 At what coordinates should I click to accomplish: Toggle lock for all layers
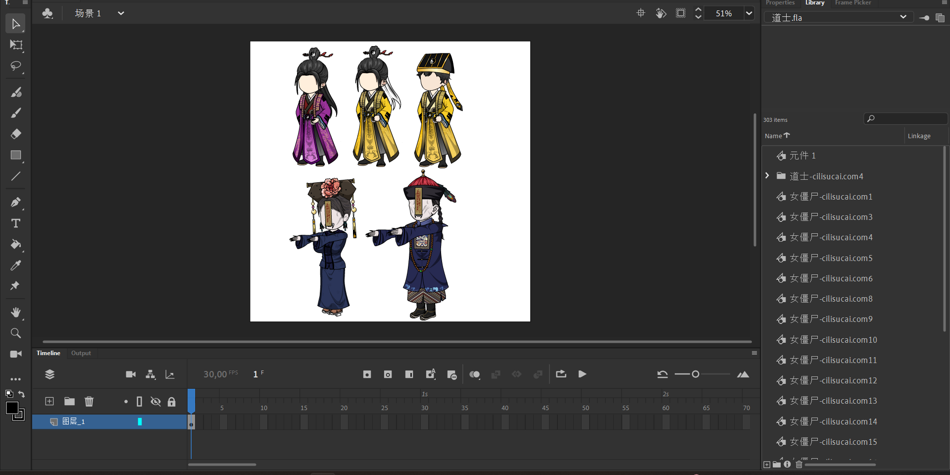point(171,402)
